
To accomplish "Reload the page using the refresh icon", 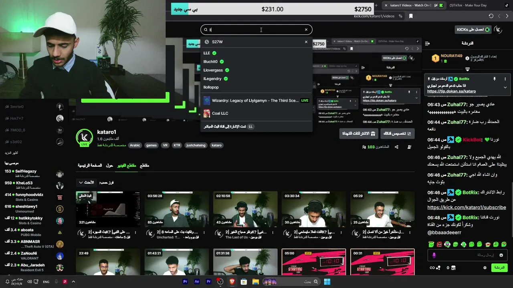I will tap(491, 16).
